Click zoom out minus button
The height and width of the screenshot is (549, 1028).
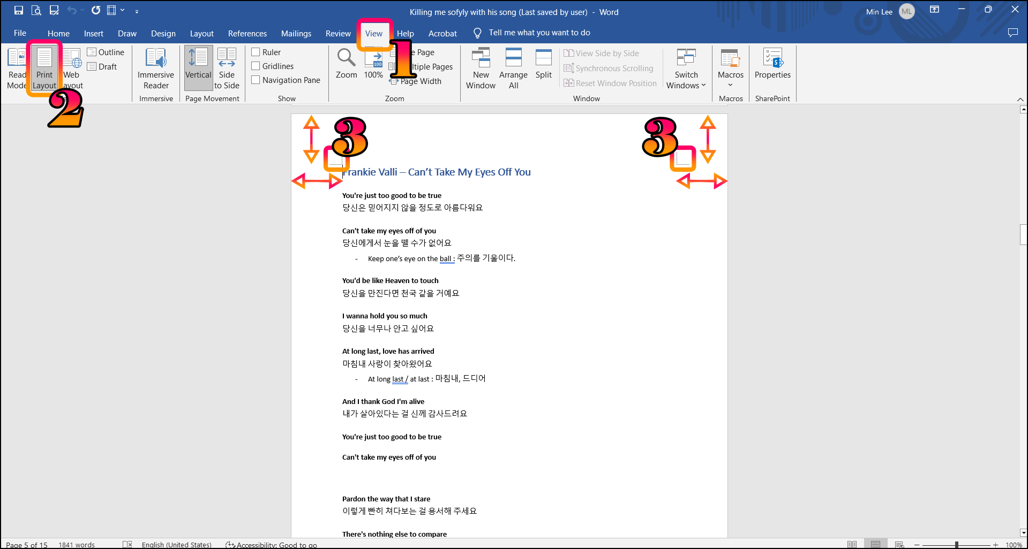[x=917, y=545]
